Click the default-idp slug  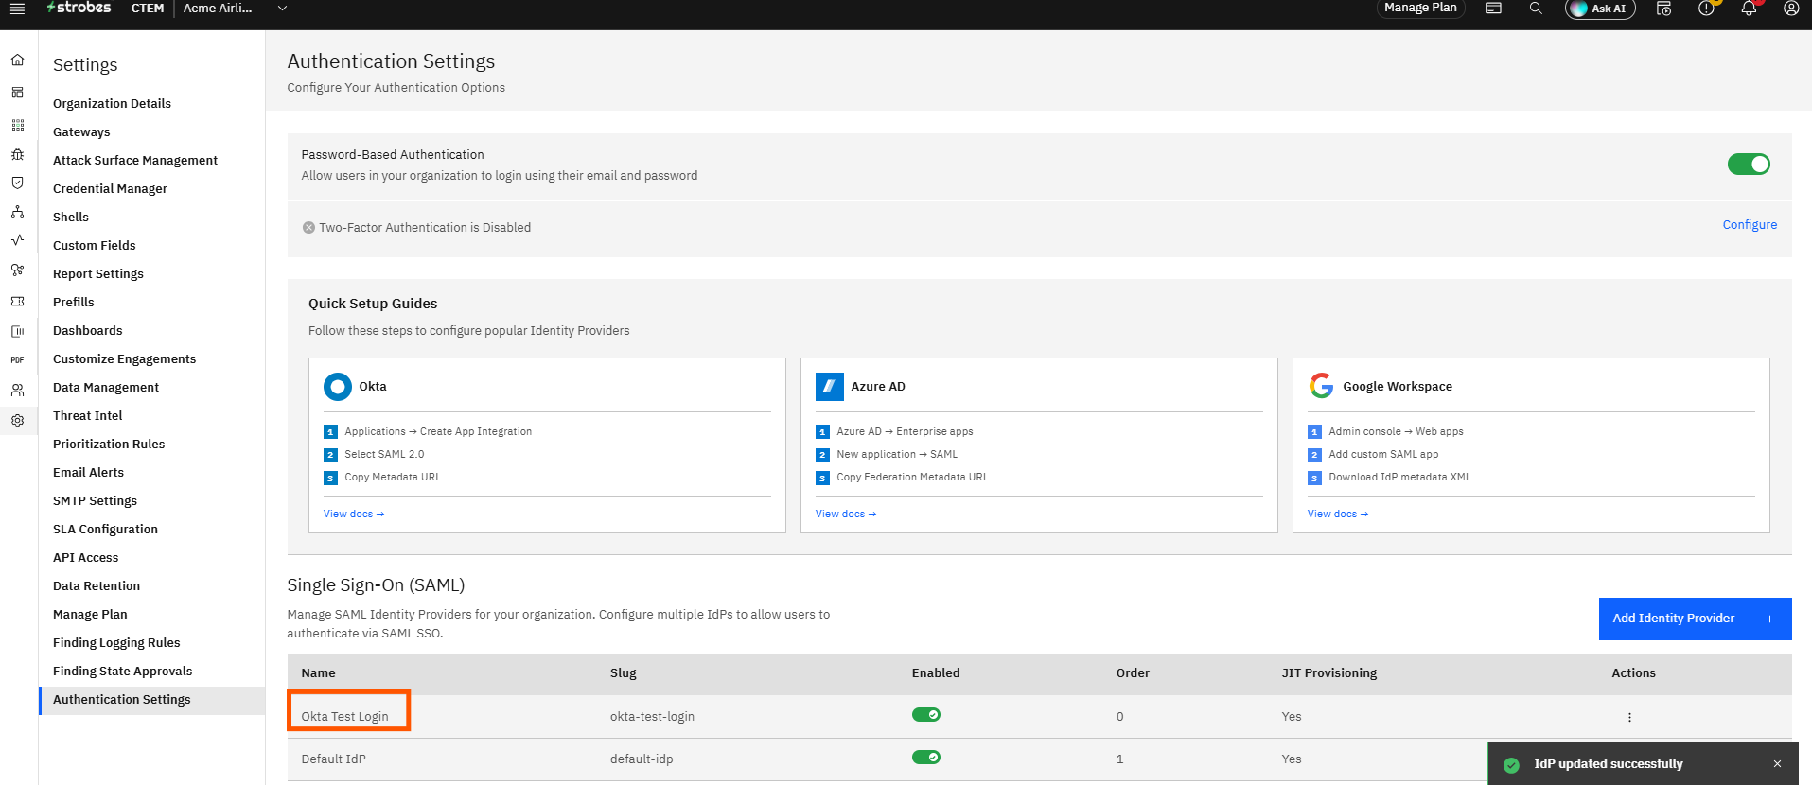[642, 759]
